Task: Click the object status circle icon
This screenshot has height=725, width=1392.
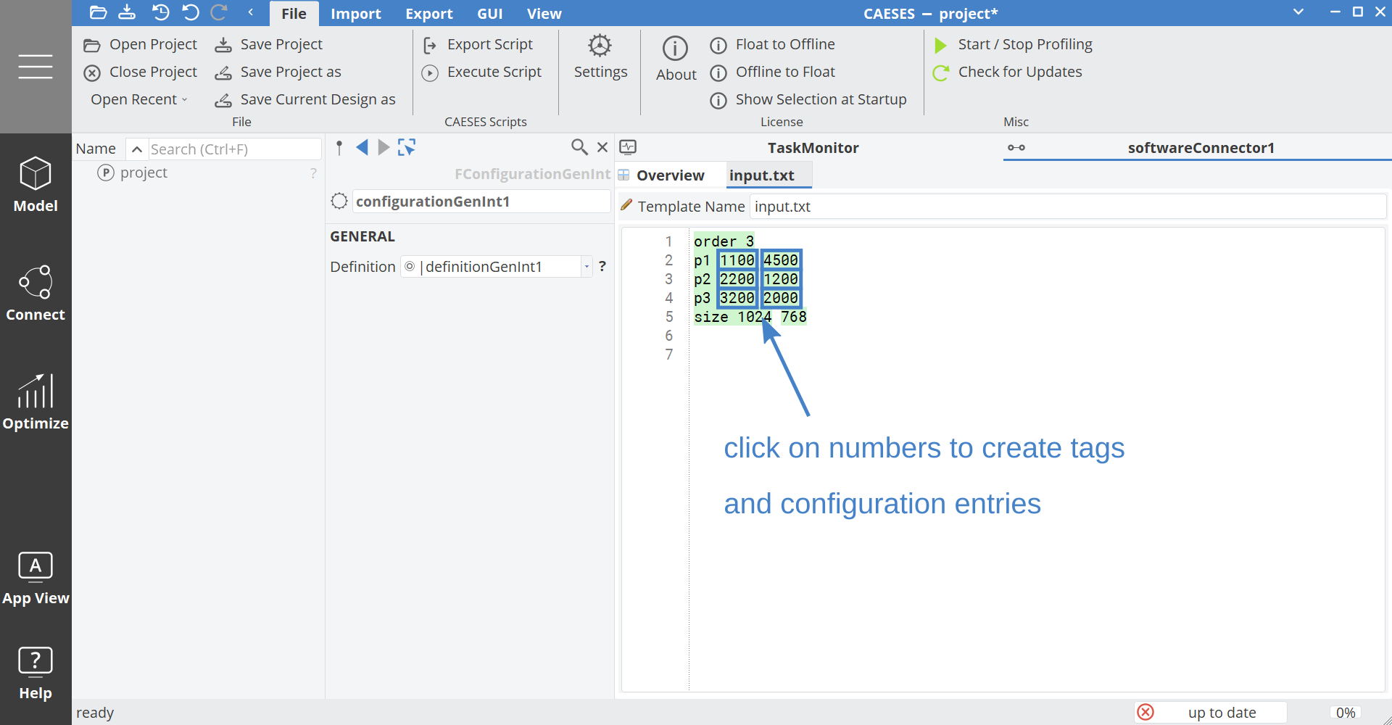Action: pos(339,202)
